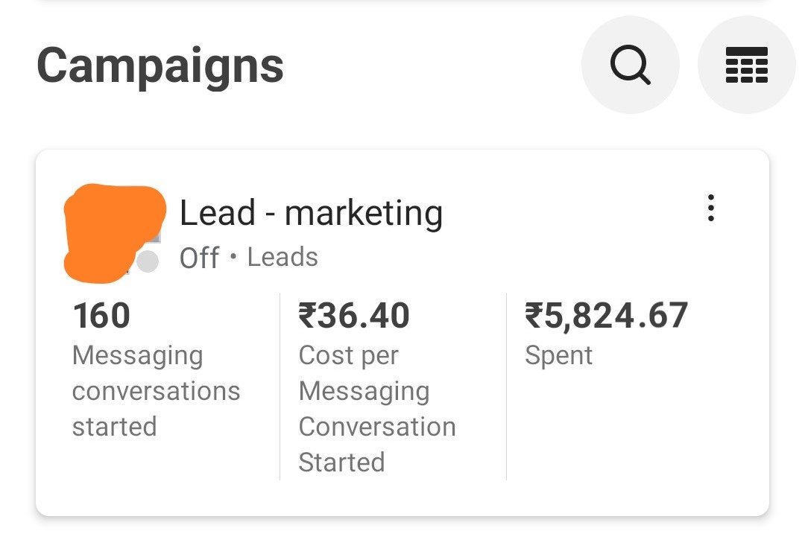Click the Campaigns section heading
The height and width of the screenshot is (534, 805).
click(x=160, y=66)
